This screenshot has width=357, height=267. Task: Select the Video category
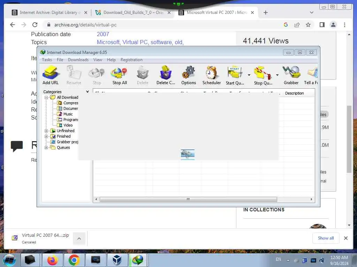(x=65, y=125)
